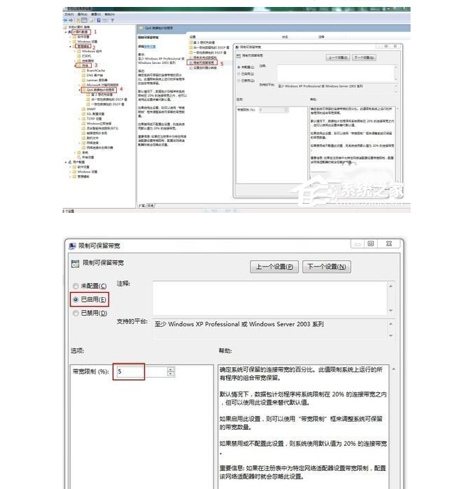Increase bandwidth limit with the spinner up arrow
Viewport: 460px width, 489px height.
click(170, 369)
